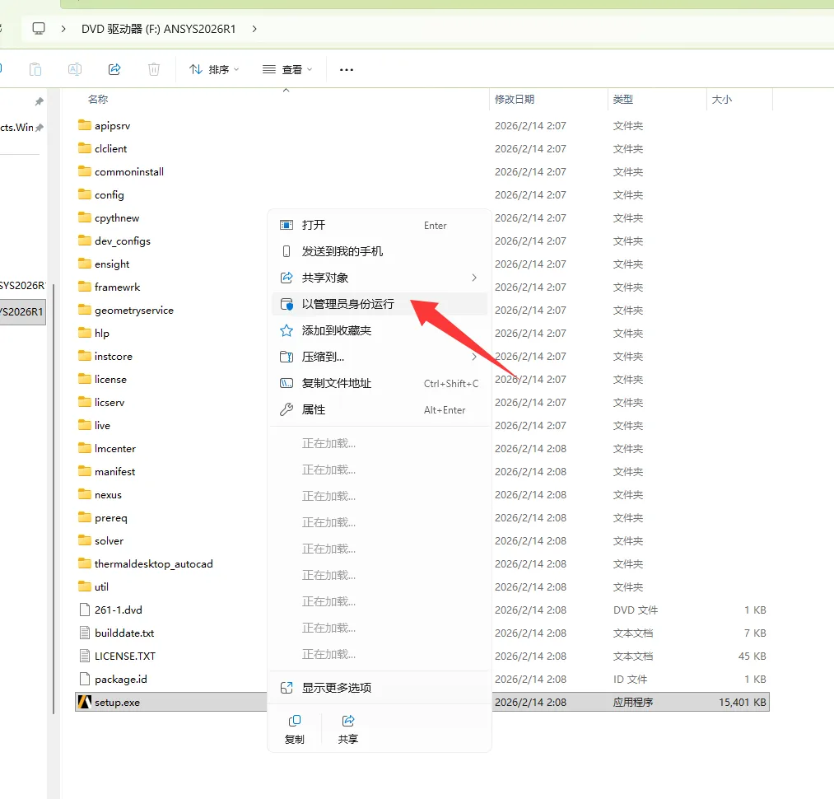Select the licserv folder icon
Viewport: 834px width, 799px height.
click(x=85, y=403)
